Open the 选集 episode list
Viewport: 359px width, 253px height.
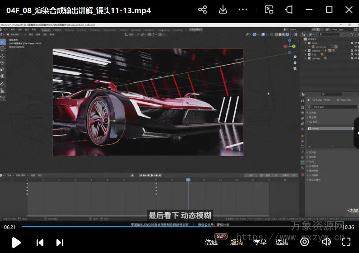(x=282, y=242)
